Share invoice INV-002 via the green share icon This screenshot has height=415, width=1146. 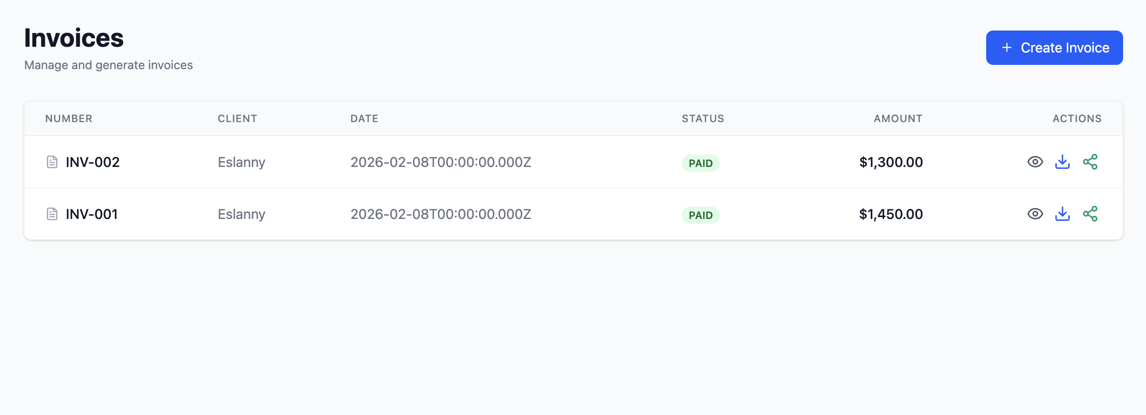click(1091, 162)
